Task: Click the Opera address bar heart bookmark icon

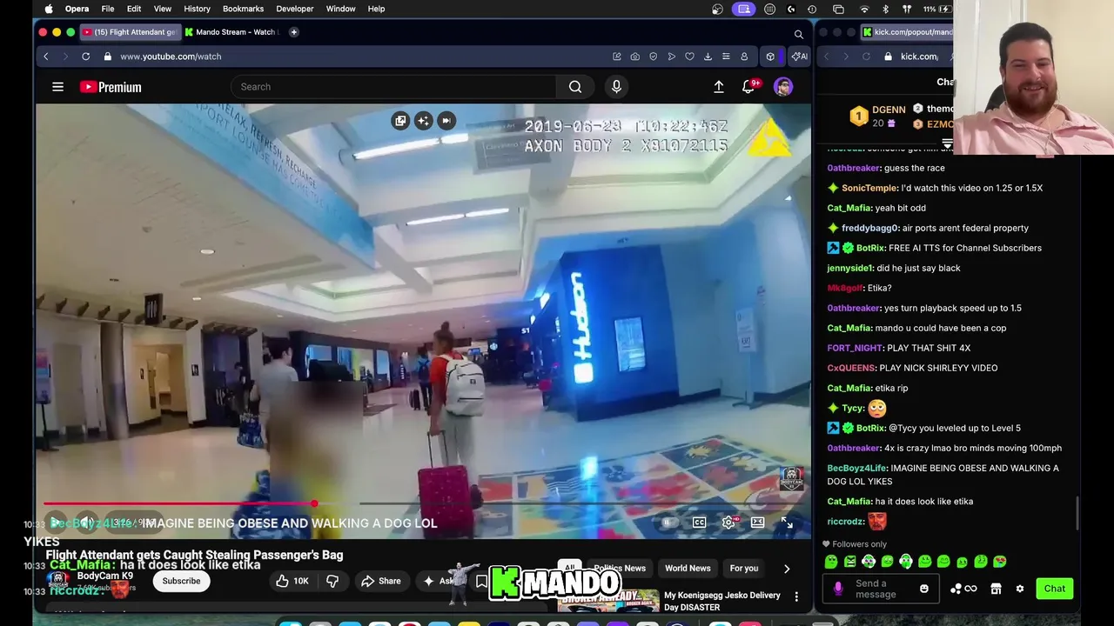Action: pyautogui.click(x=689, y=57)
